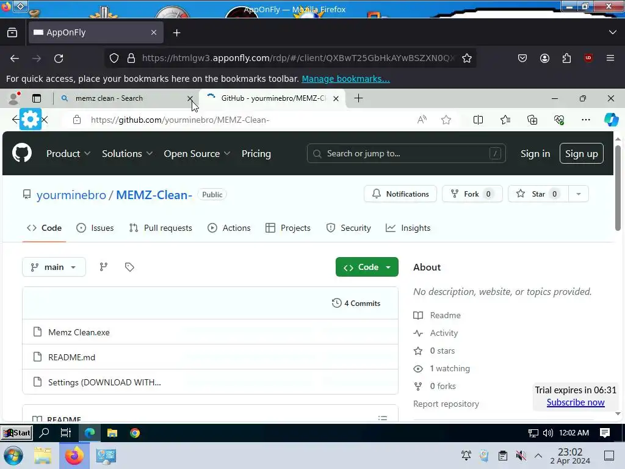The image size is (625, 469).
Task: Click Manage bookmarks link
Action: 345,79
